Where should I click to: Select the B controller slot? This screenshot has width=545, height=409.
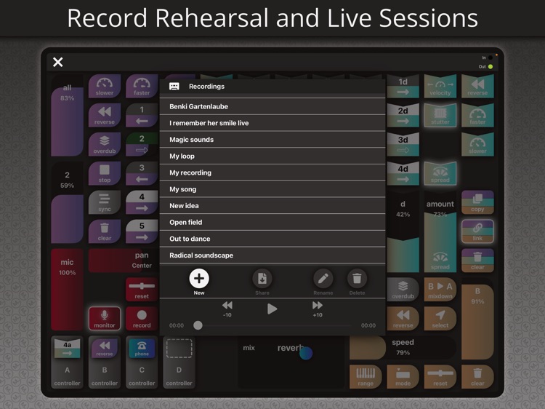104,362
